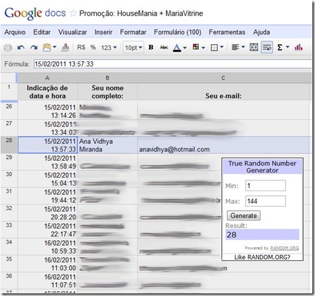The width and height of the screenshot is (315, 296).
Task: Expand the borders dropdown arrow
Action: coord(222,47)
